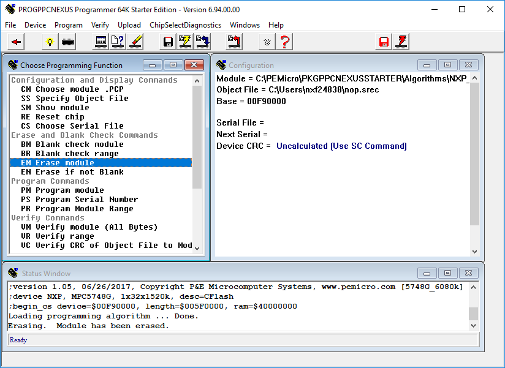The height and width of the screenshot is (368, 505).
Task: Select BM Blank check module command
Action: pos(101,144)
